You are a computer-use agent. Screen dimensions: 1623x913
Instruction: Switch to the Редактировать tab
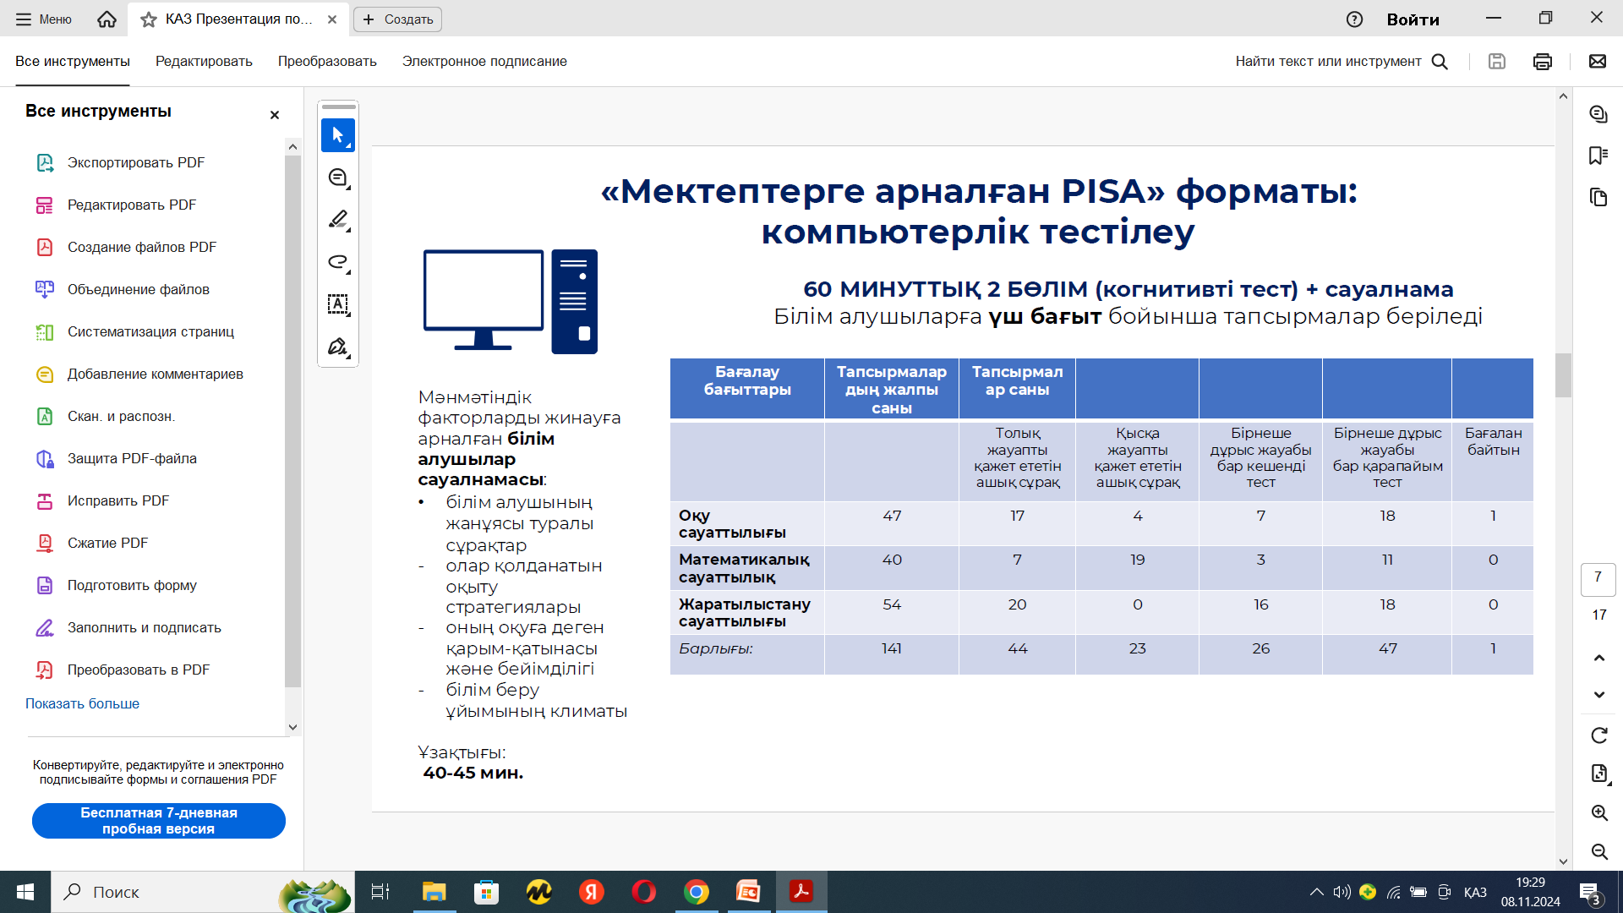[204, 62]
